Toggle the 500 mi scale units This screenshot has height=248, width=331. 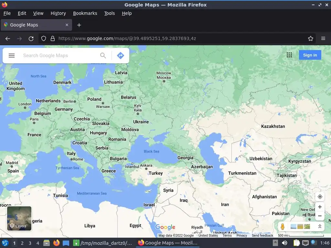(x=301, y=235)
